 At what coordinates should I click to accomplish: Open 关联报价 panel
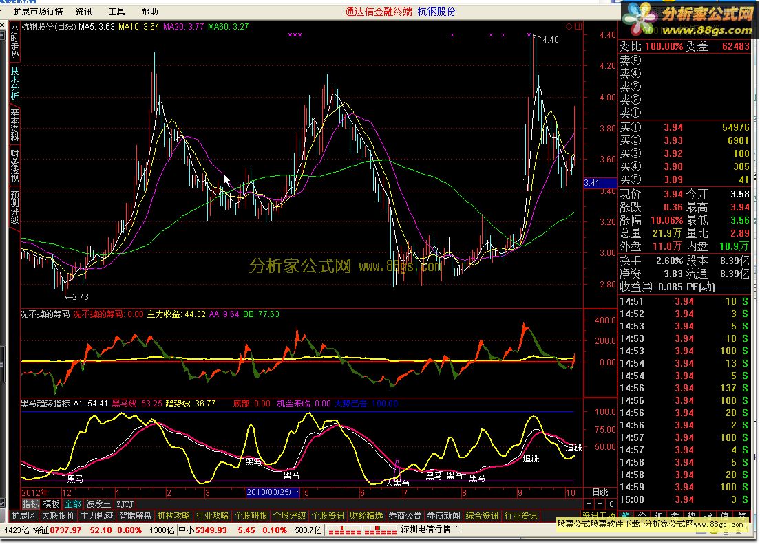coord(58,516)
